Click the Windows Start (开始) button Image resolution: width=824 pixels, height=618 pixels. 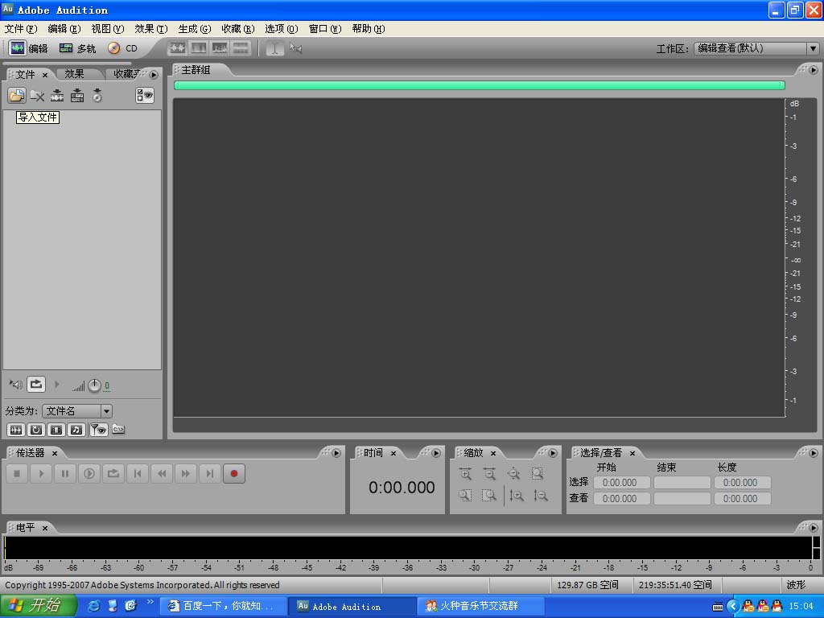point(39,606)
